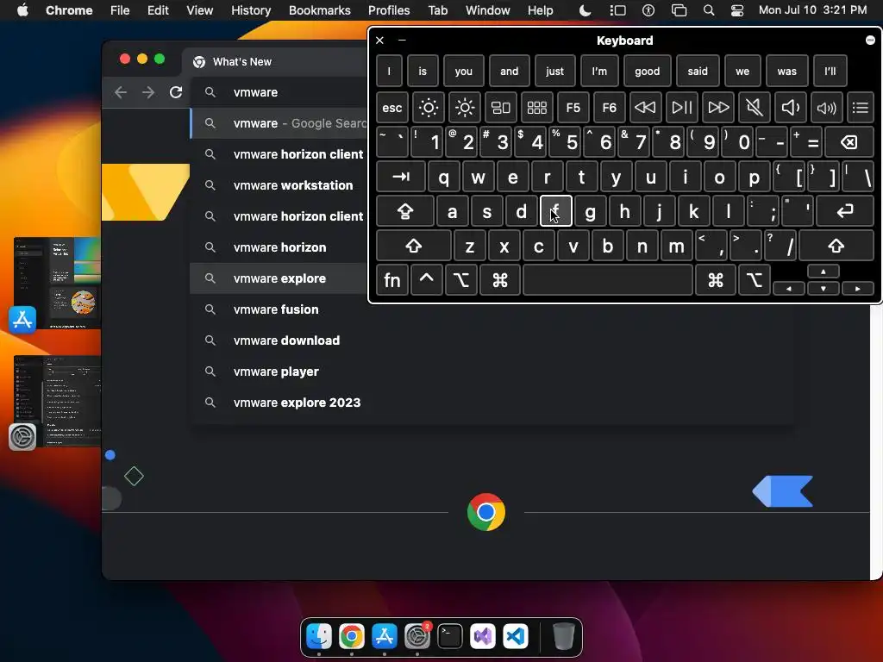Click the down arrow key
This screenshot has width=883, height=662.
[x=824, y=288]
